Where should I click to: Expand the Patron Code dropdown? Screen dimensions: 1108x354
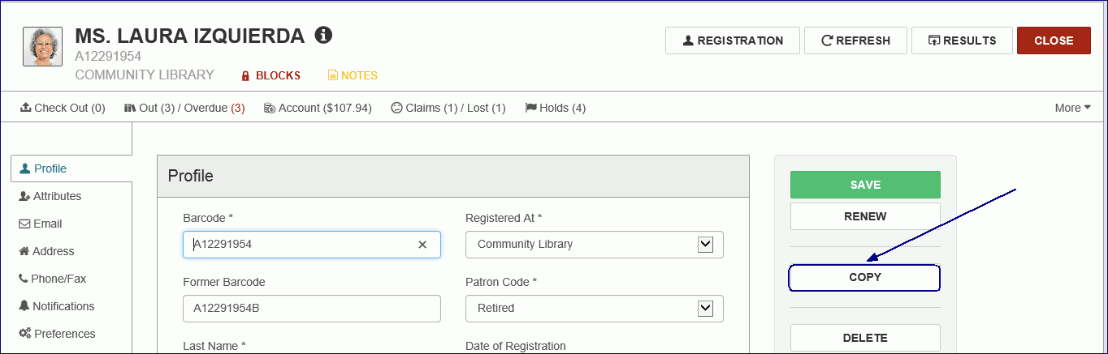tap(705, 308)
